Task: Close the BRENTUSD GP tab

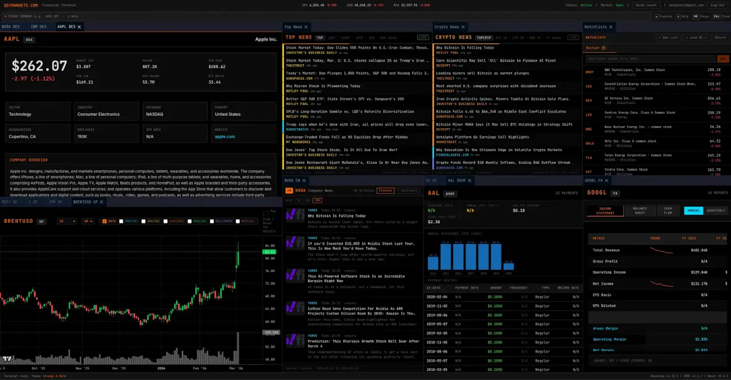Action: point(101,202)
